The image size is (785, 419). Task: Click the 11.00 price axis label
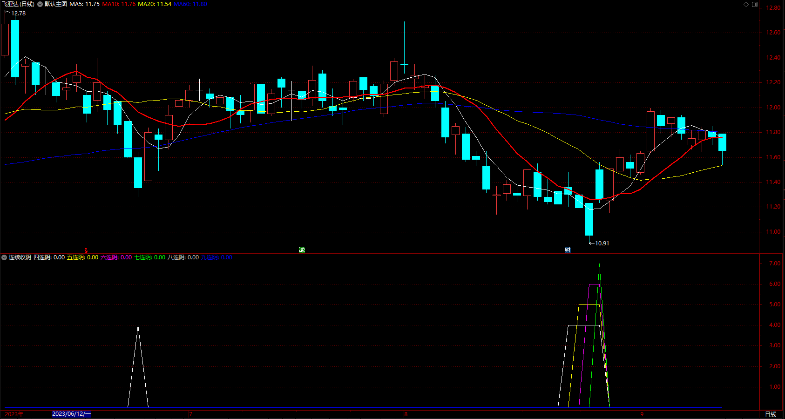[x=773, y=232]
